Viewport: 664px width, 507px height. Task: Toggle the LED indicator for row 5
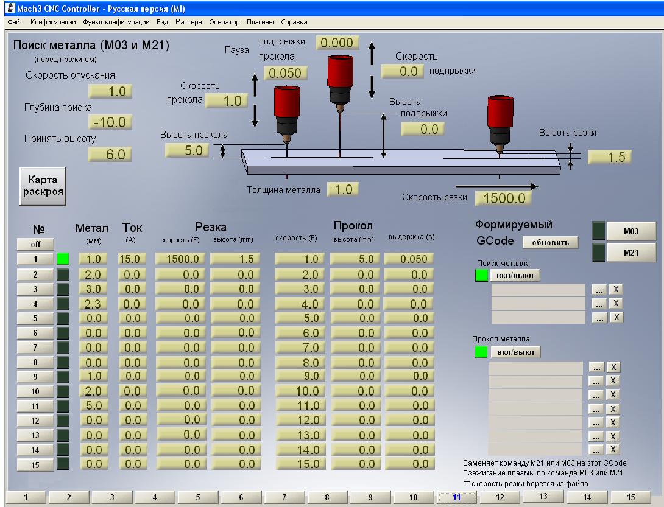63,318
